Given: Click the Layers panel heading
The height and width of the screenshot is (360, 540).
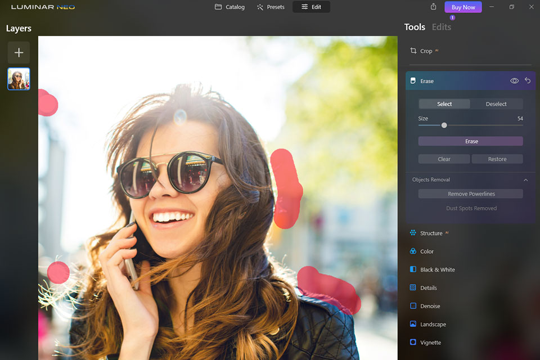Looking at the screenshot, I should (19, 28).
